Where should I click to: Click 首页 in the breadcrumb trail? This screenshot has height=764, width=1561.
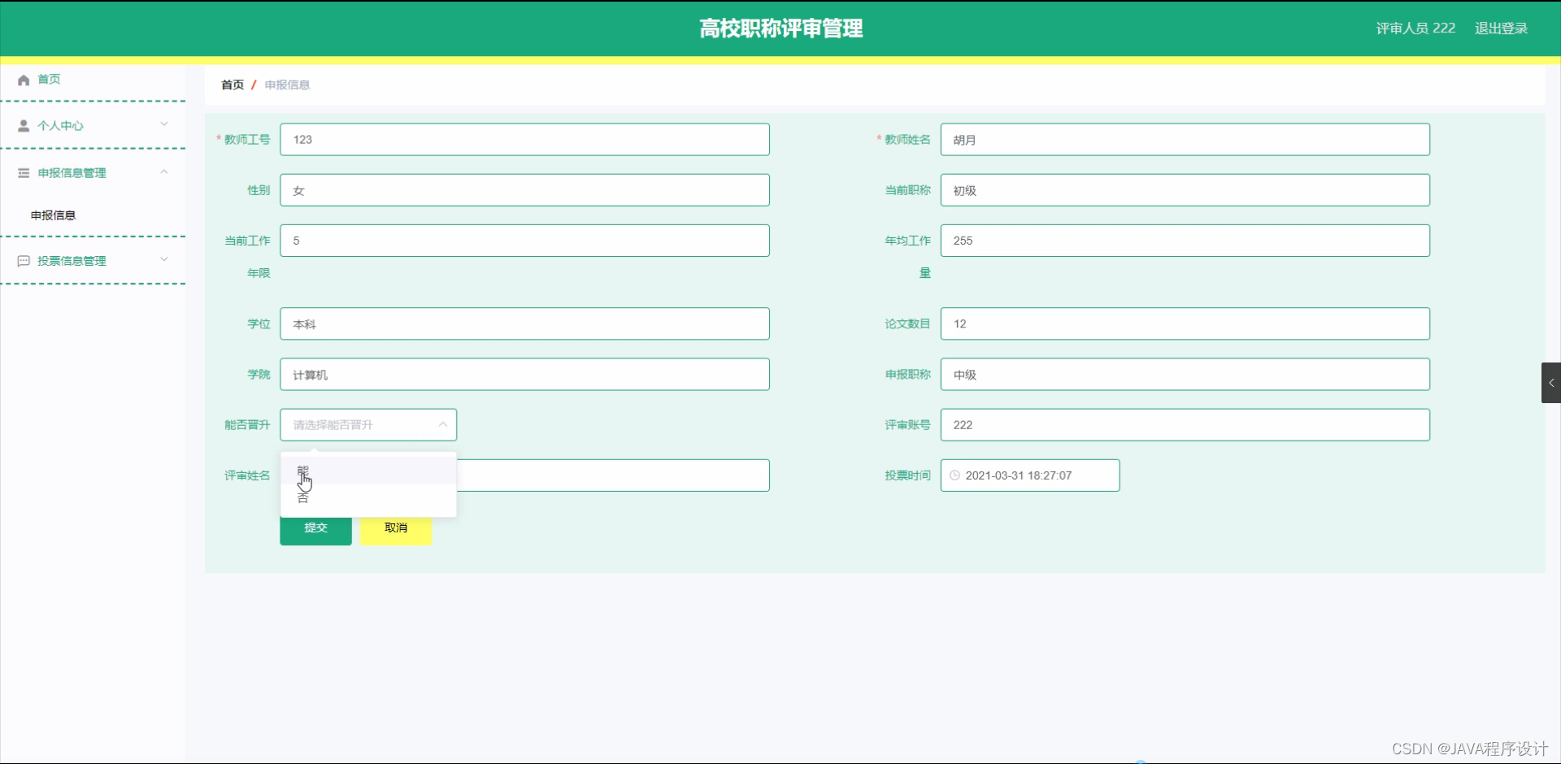coord(231,85)
